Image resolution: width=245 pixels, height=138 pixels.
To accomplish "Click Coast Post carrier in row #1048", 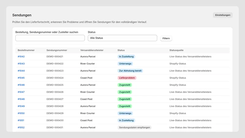I will coord(86,99).
